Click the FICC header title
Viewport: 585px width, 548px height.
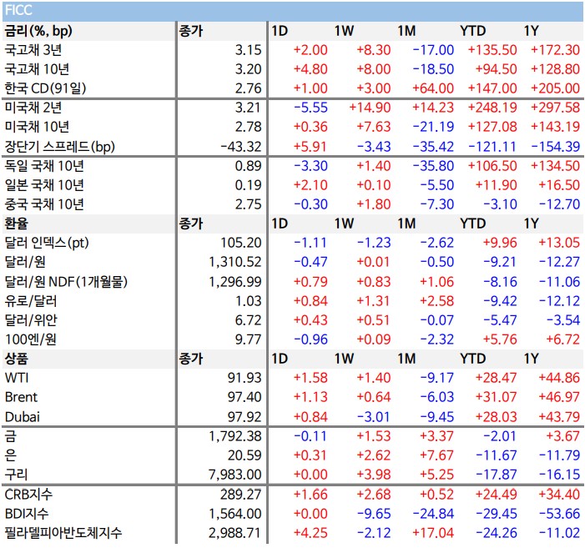(18, 10)
